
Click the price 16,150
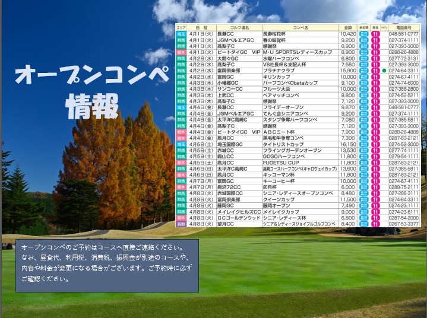(348, 144)
